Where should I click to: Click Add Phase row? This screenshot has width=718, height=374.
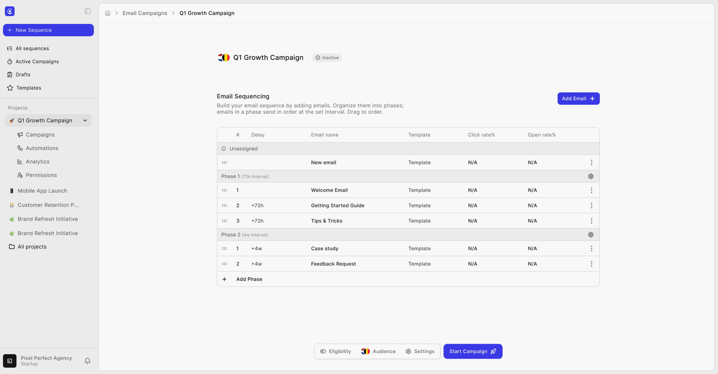click(408, 279)
